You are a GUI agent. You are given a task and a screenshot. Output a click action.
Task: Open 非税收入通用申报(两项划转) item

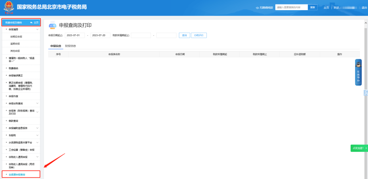coord(21,166)
